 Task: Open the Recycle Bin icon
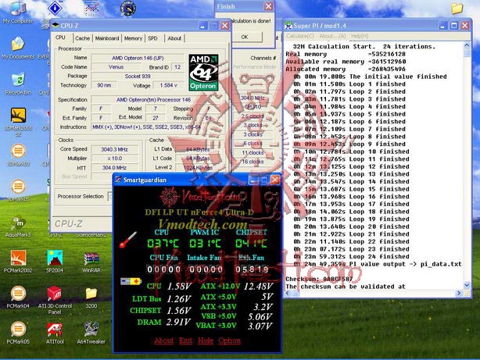tap(18, 84)
